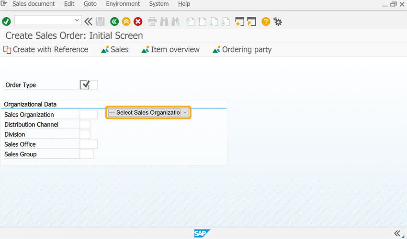Viewport: 407px width, 239px height.
Task: Click the Organizational Data group header
Action: (x=30, y=104)
